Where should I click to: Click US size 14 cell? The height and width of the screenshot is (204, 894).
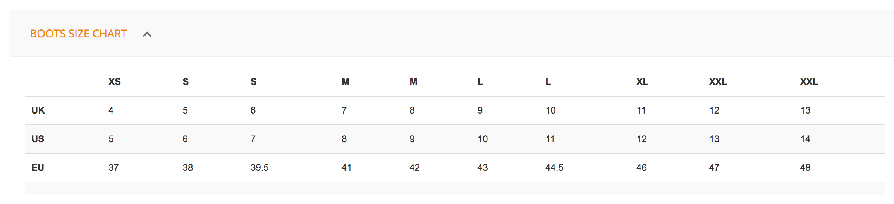(805, 139)
